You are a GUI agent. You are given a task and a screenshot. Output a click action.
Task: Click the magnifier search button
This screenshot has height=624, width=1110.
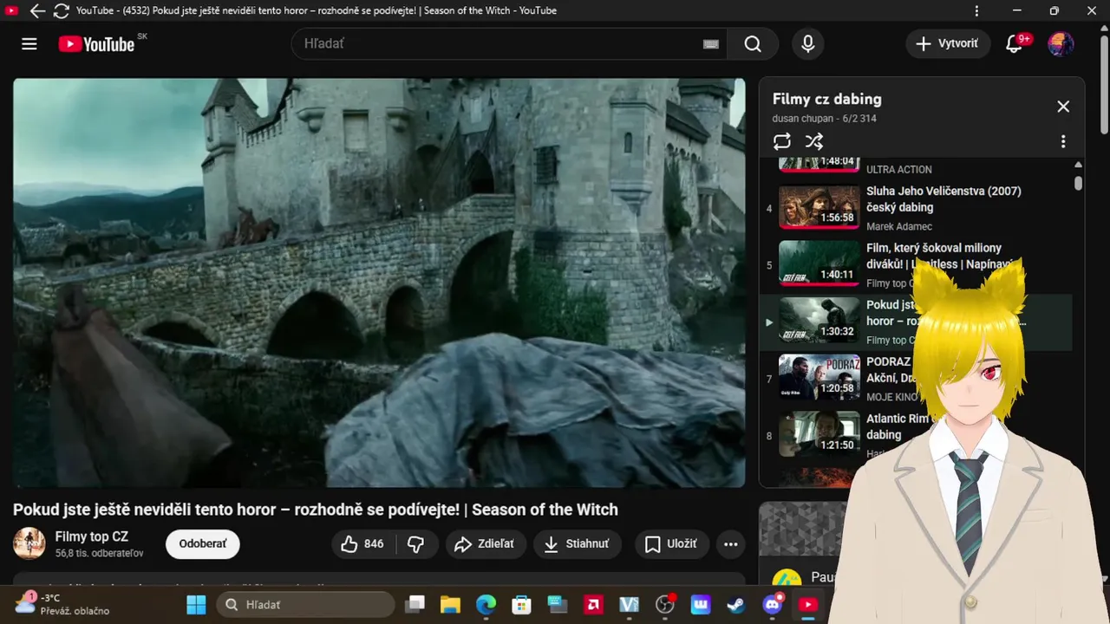point(753,44)
